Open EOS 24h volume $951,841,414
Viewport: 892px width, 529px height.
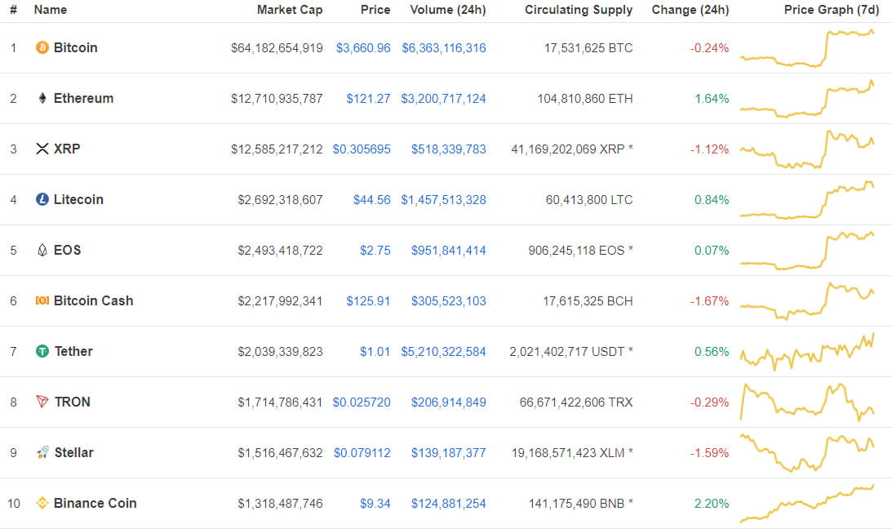pyautogui.click(x=449, y=251)
